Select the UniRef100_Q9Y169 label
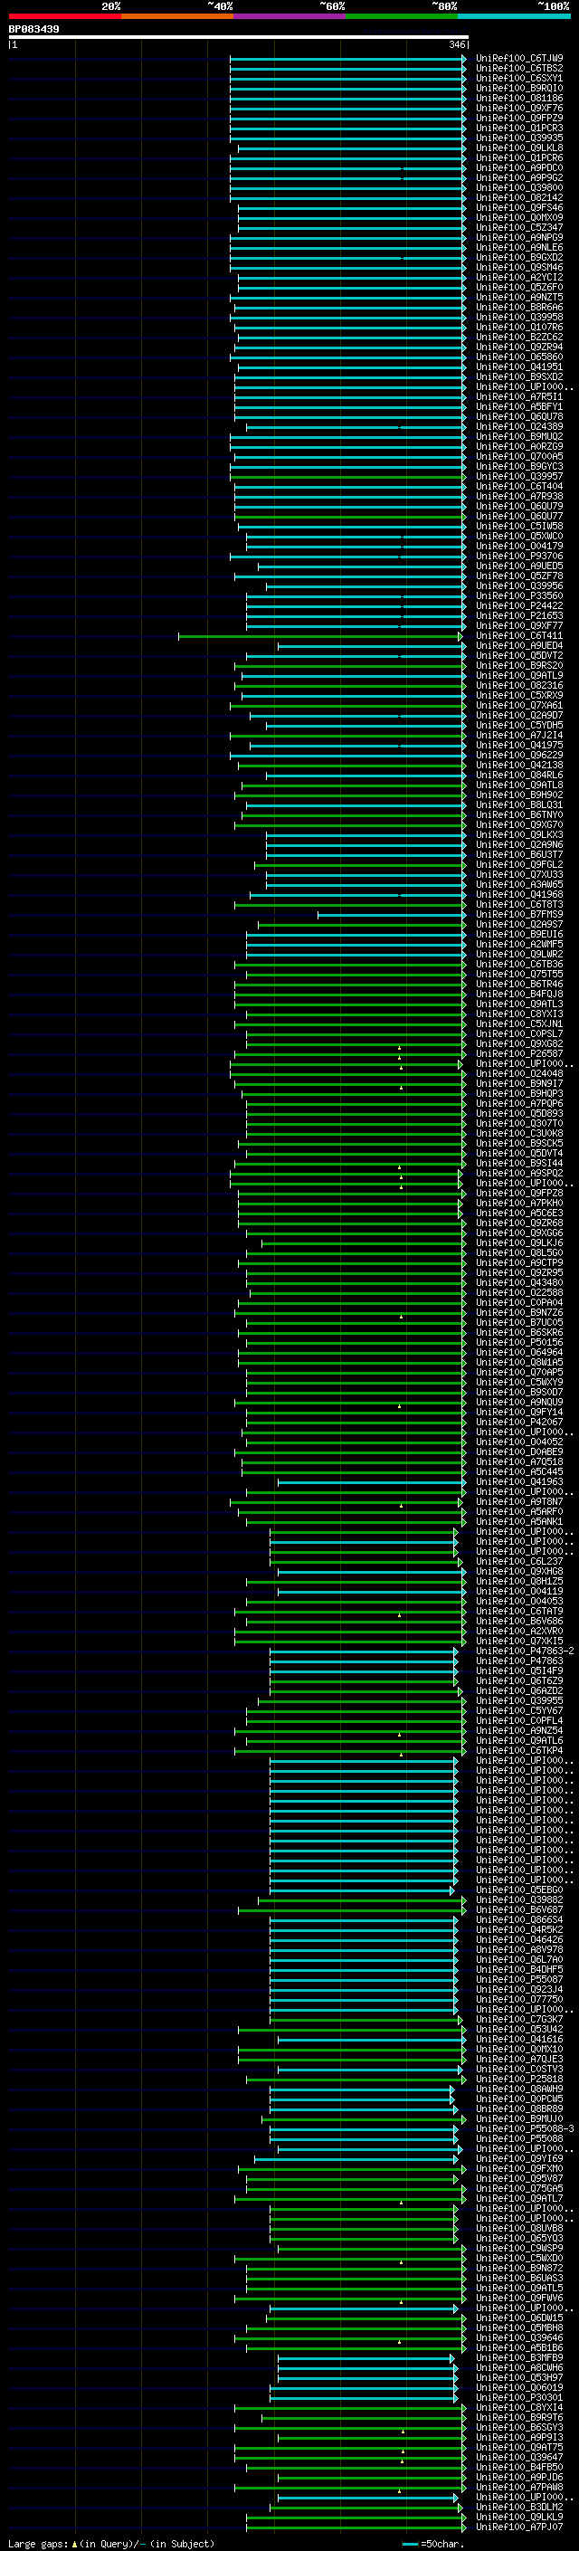Viewport: 579px width, 2551px height. click(519, 2159)
